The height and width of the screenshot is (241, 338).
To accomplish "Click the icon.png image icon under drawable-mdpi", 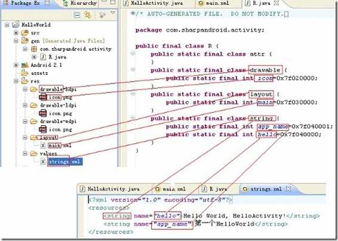I will click(x=43, y=129).
